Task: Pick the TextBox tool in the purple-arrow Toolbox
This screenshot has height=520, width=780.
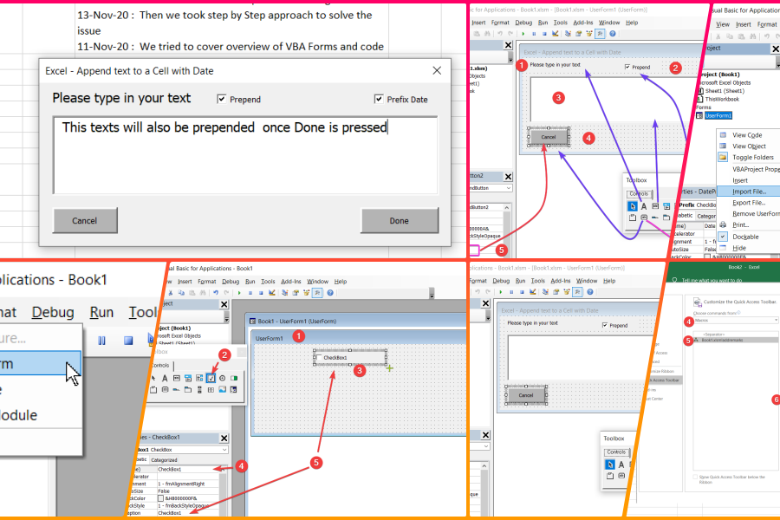Action: (655, 206)
